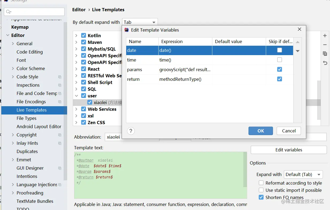
Task: Close the Edit Template Variables dialog
Action: [300, 29]
